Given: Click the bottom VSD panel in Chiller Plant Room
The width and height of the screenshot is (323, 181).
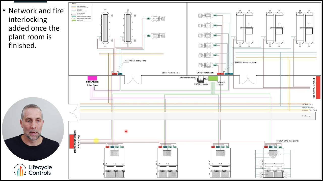Looking at the screenshot, I should click(x=215, y=65).
